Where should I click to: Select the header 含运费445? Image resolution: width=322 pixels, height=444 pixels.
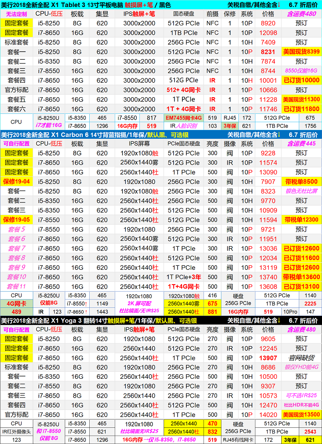[301, 144]
